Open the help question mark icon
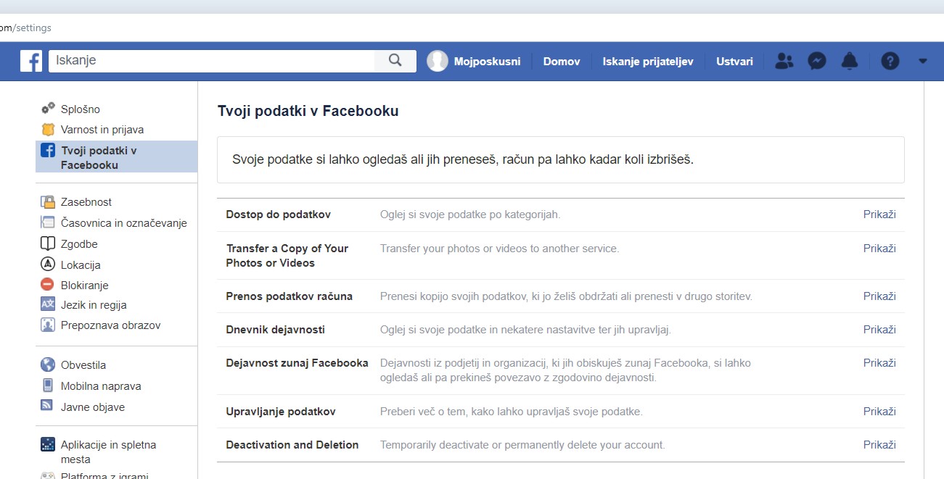This screenshot has width=944, height=479. [890, 61]
